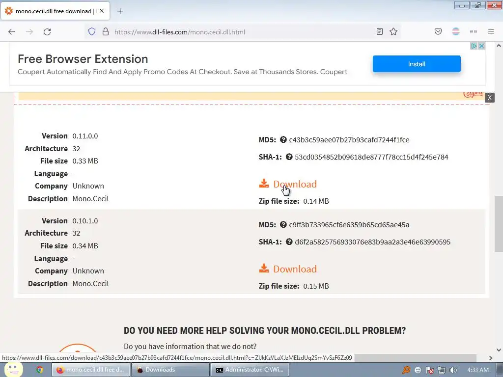The height and width of the screenshot is (377, 503).
Task: Download mono.cecil.dll version 0.11.0.0
Action: pos(295,184)
